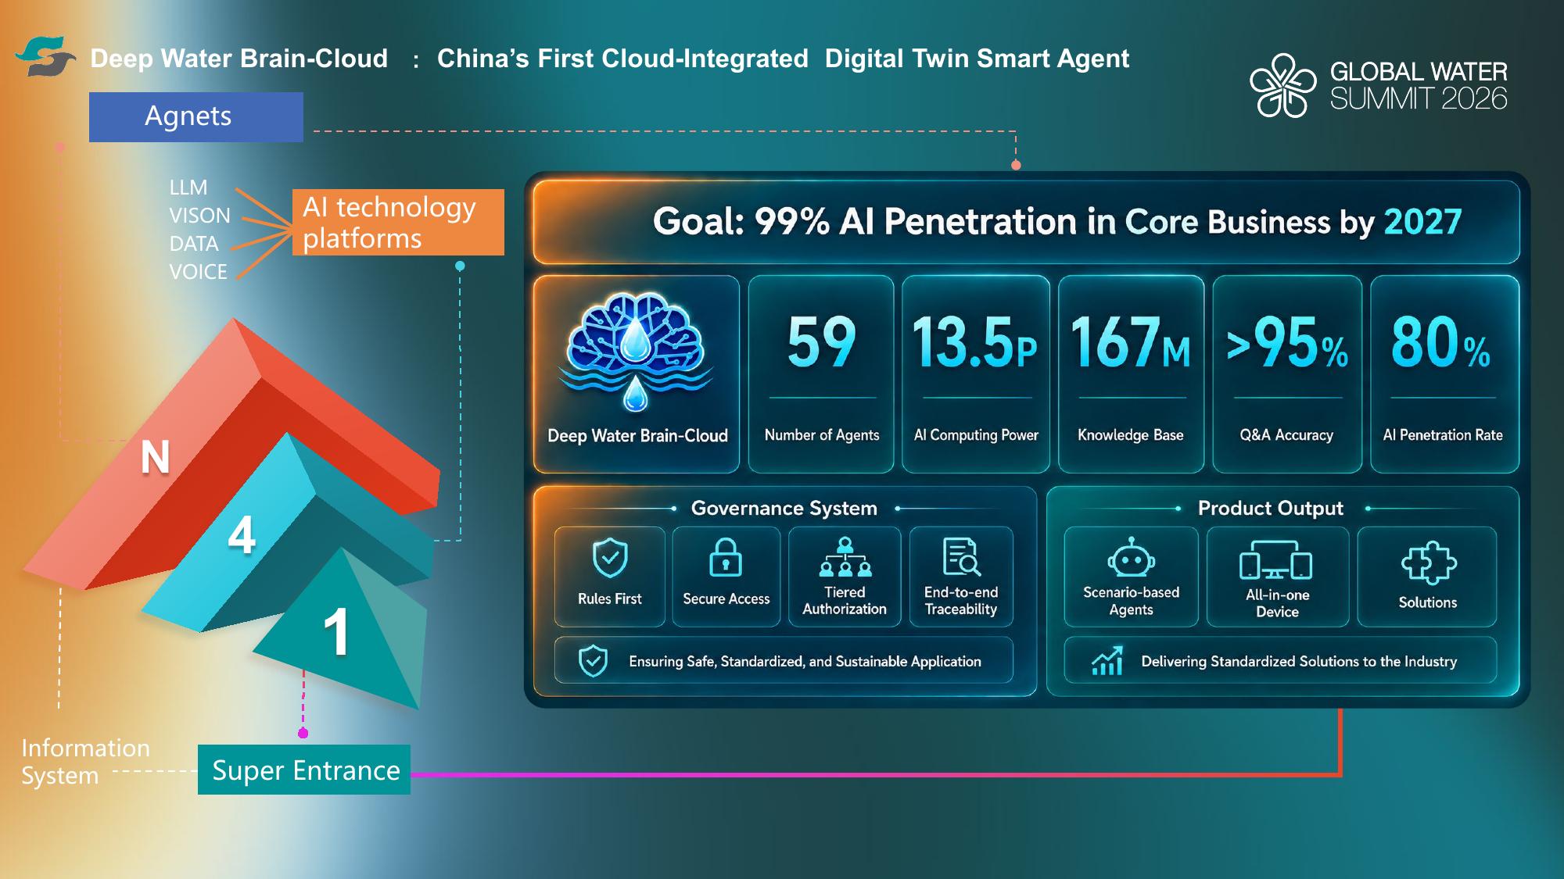Open the 167M Knowledge Base card
1564x879 pixels.
(x=1131, y=373)
